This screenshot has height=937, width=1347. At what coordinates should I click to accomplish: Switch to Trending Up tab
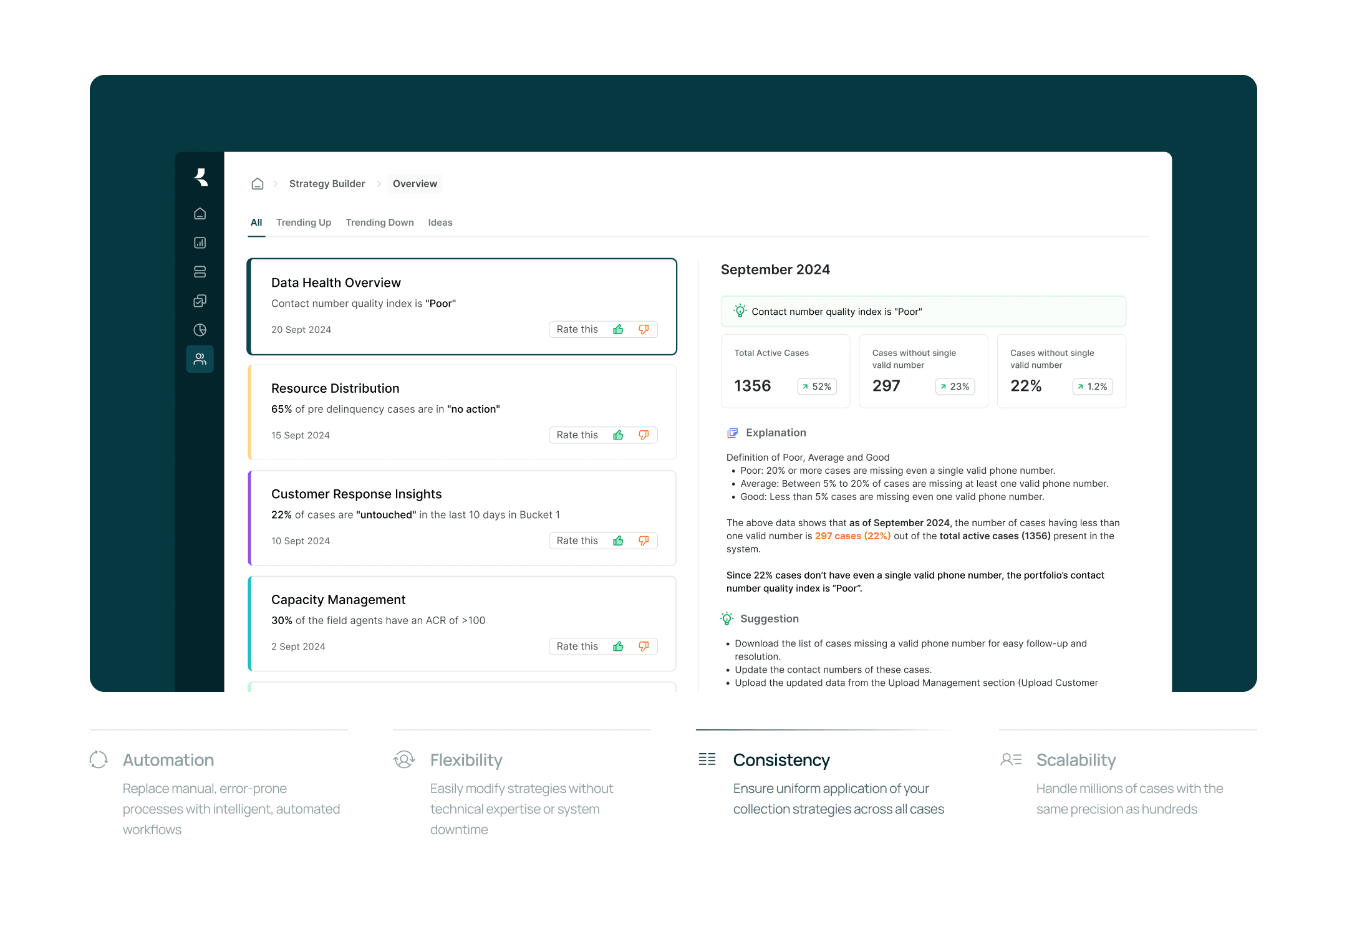(x=304, y=223)
